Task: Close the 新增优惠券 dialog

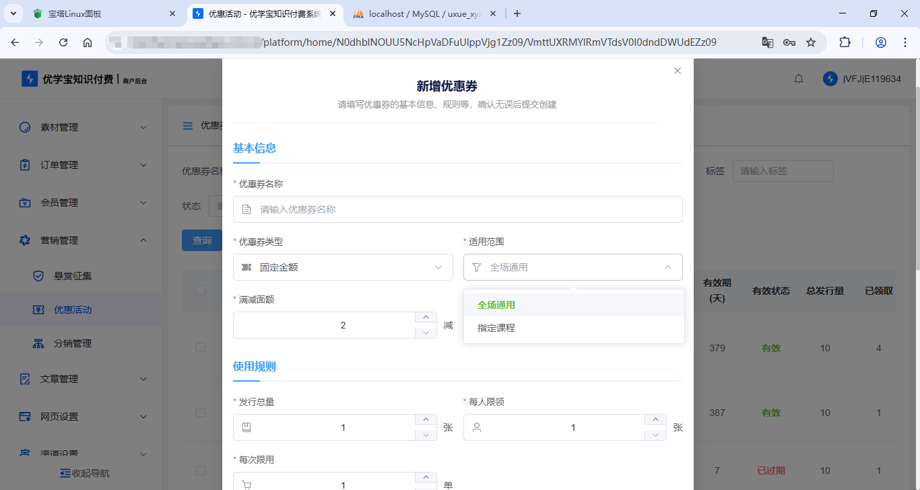Action: [x=677, y=70]
